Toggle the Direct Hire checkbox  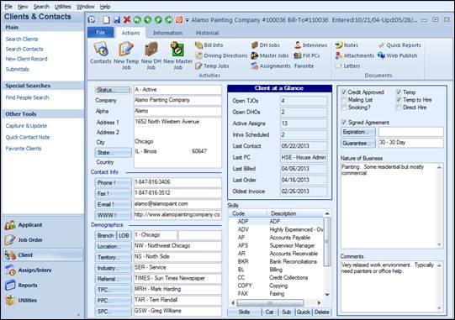point(399,108)
